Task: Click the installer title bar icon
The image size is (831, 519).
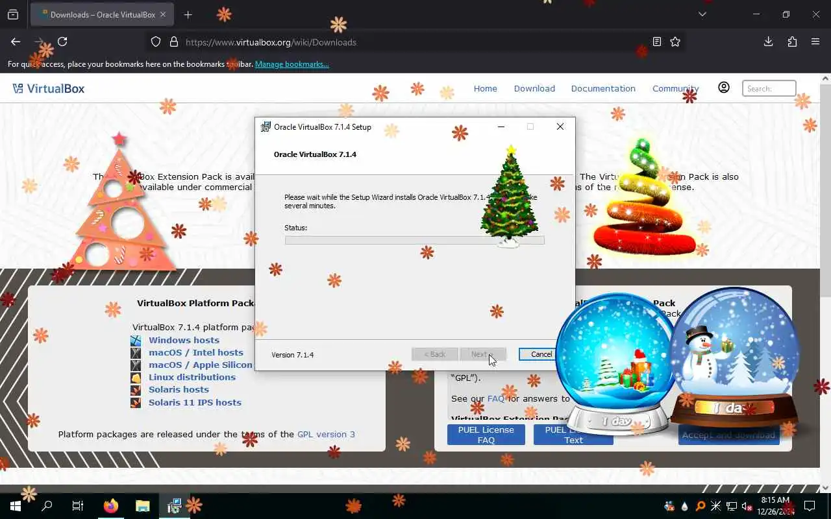Action: click(x=266, y=127)
